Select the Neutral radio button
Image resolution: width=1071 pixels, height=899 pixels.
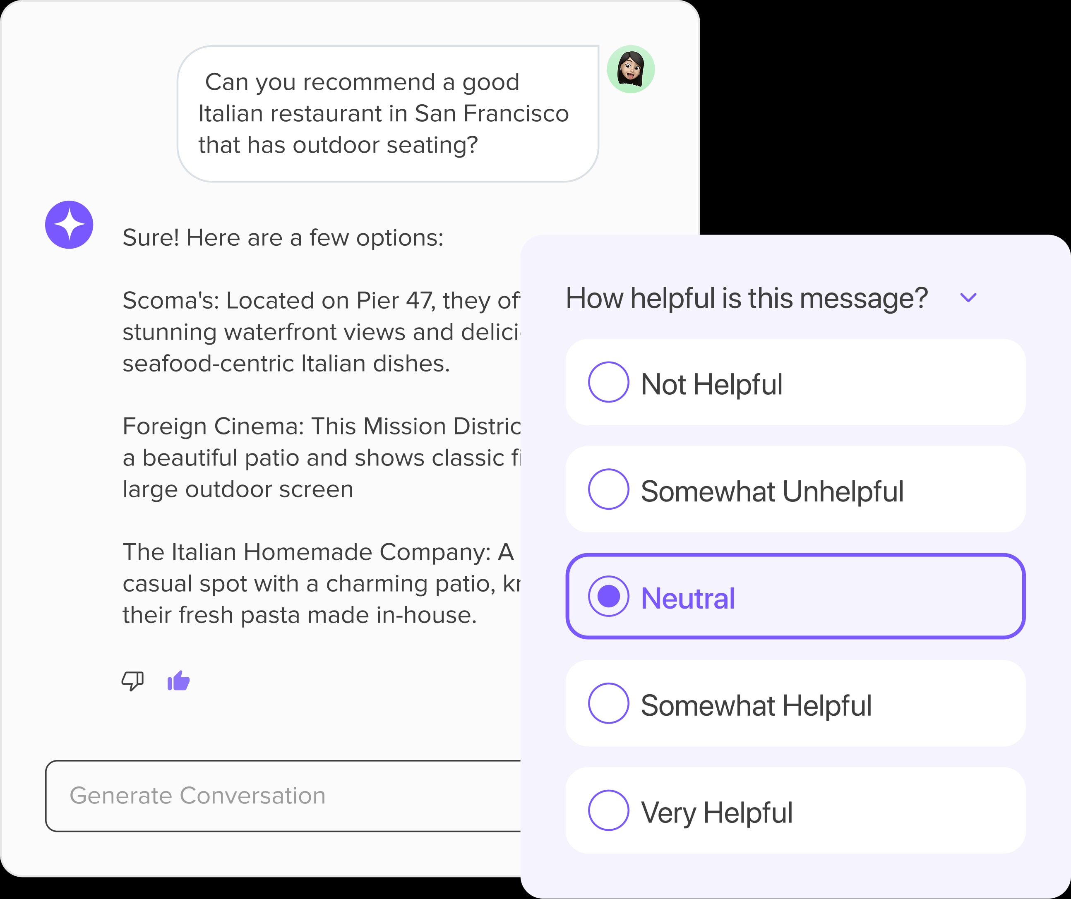(608, 596)
